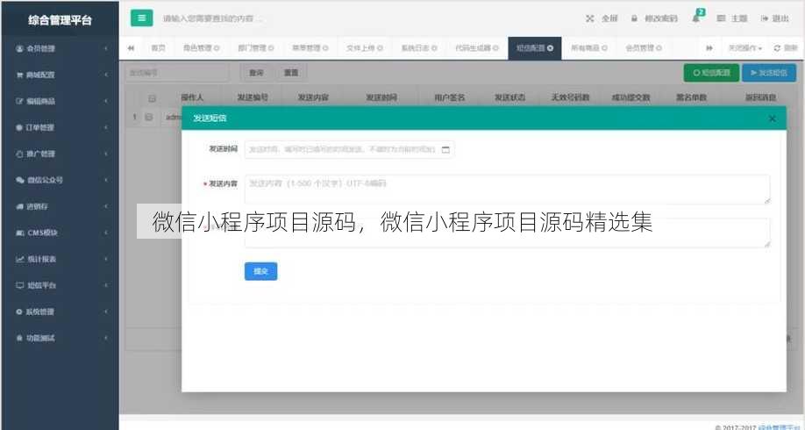Focus the 发送内容 text area
This screenshot has width=805, height=430.
(x=507, y=189)
